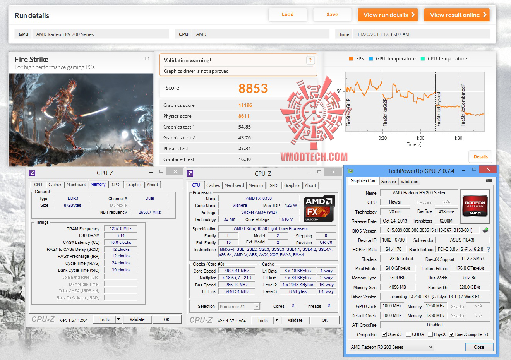
Task: Click the Bus Interface question mark in GPU-Z
Action: pyautogui.click(x=489, y=249)
